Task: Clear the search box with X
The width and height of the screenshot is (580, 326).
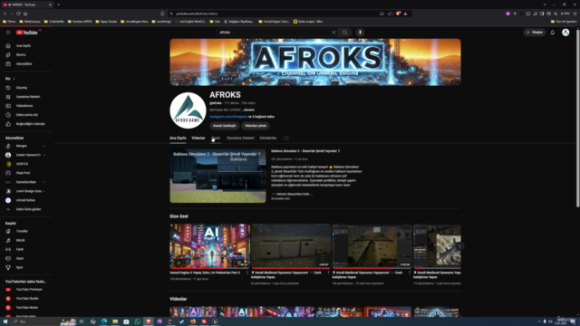Action: click(333, 33)
